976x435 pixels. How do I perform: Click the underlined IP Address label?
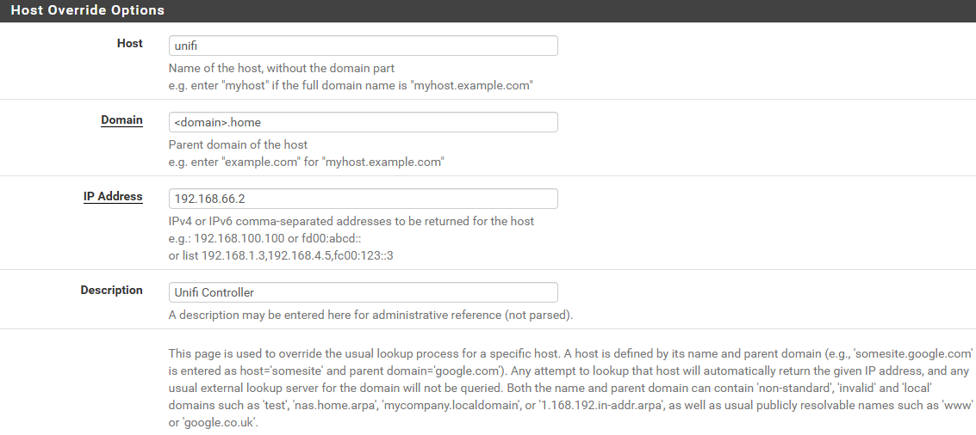[113, 196]
